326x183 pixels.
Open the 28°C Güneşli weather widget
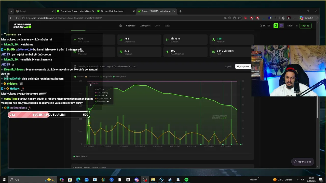283,180
